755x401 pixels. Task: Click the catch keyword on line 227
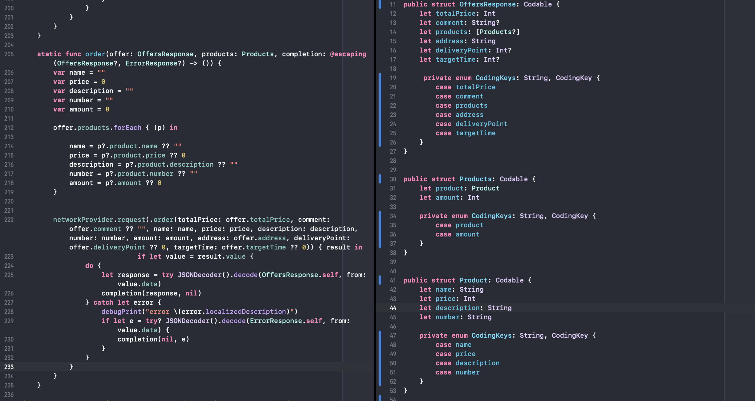(x=103, y=303)
